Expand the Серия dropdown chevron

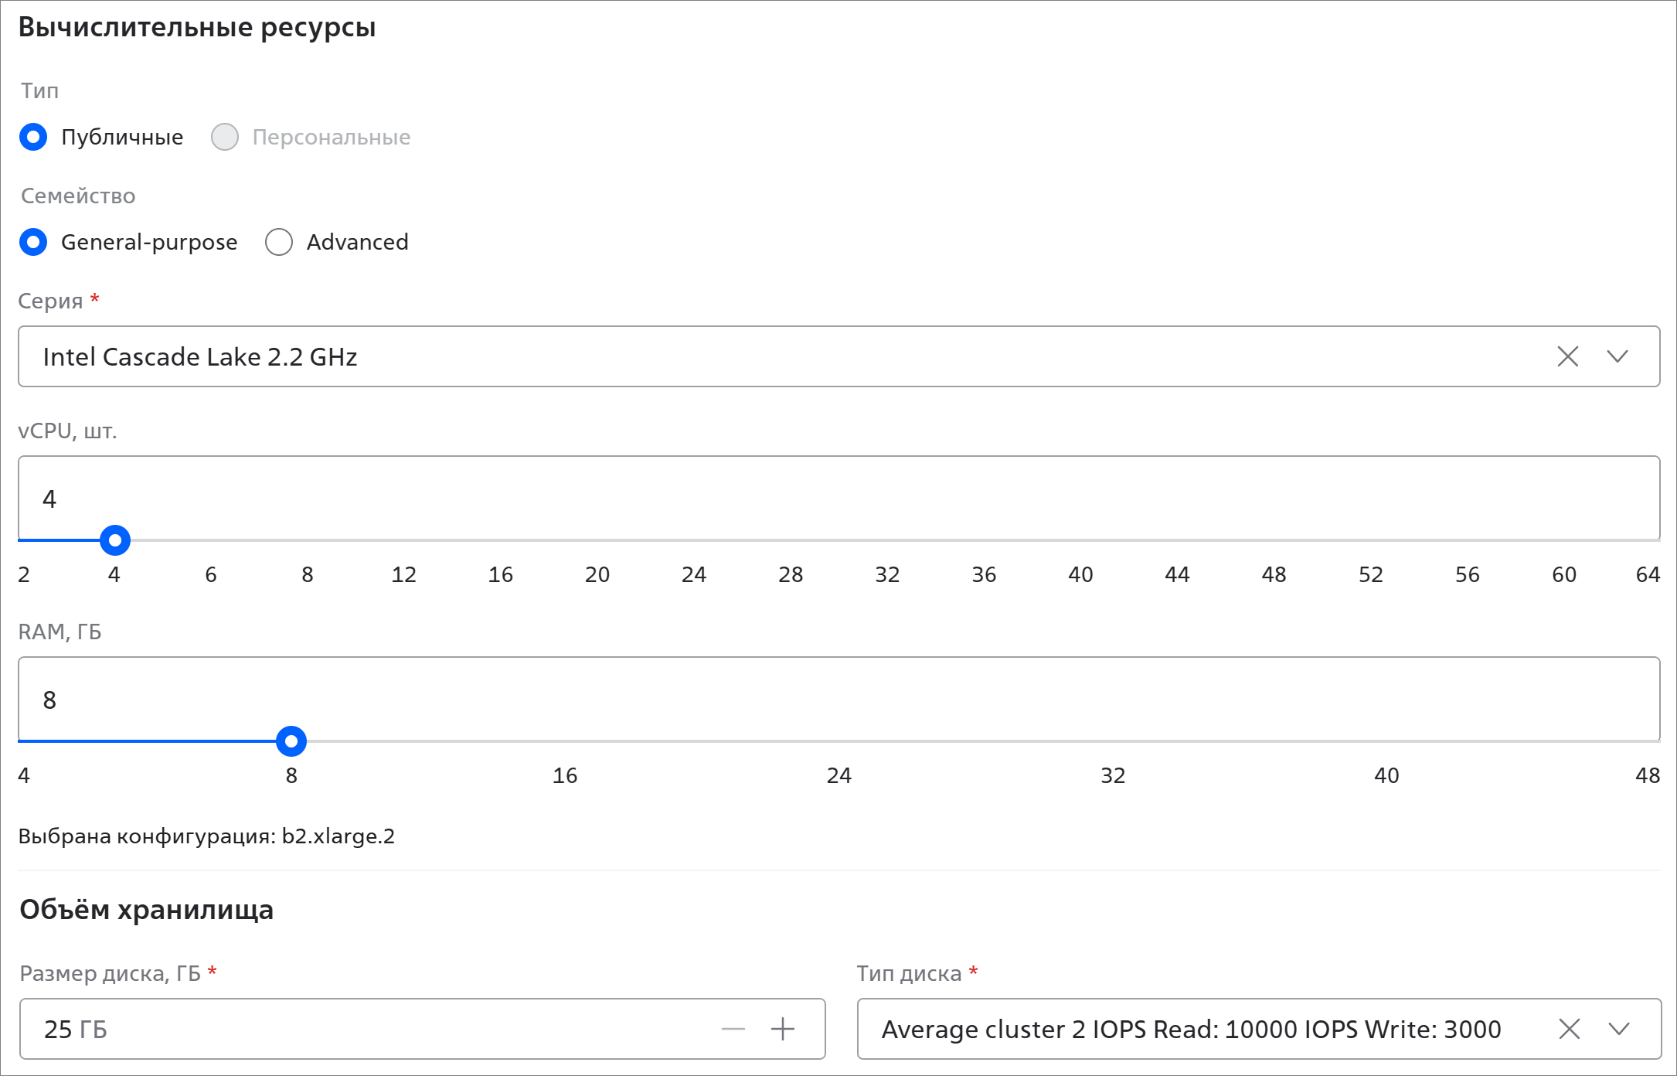pyautogui.click(x=1617, y=356)
